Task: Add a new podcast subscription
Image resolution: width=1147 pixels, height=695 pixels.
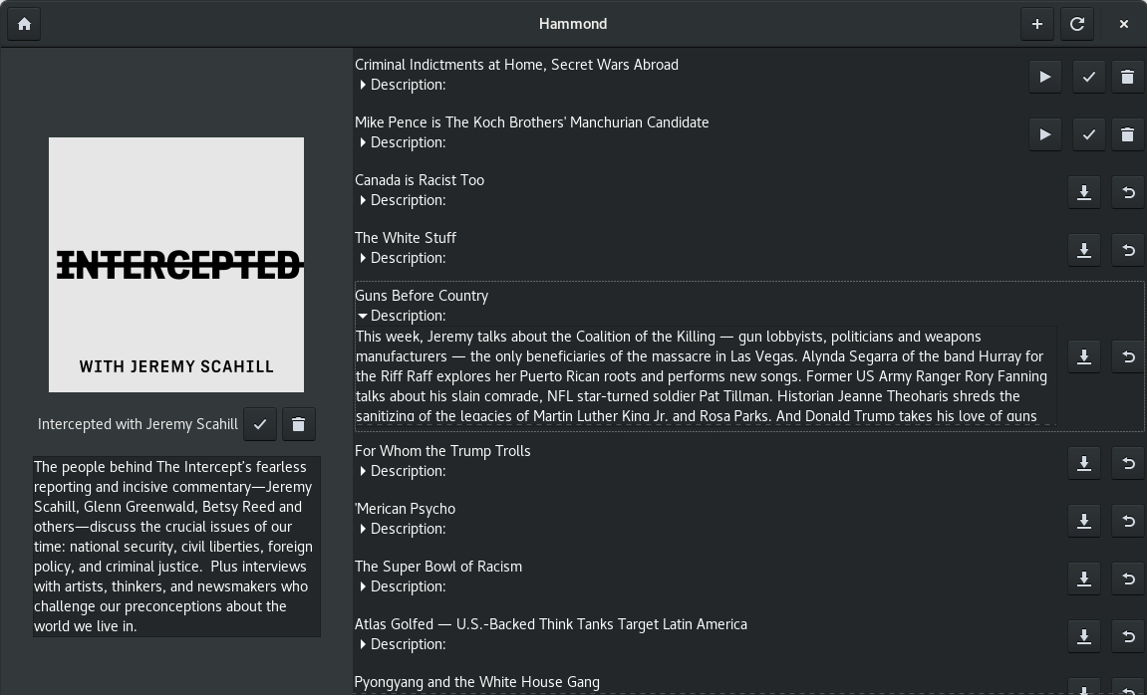Action: (1036, 23)
